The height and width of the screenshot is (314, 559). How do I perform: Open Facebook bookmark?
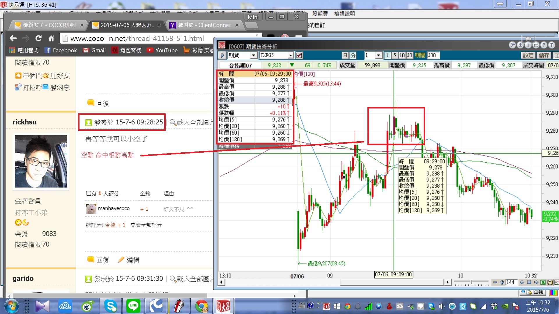(x=61, y=50)
